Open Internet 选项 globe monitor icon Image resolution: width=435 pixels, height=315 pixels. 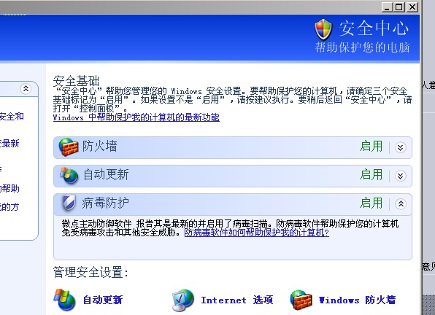182,300
